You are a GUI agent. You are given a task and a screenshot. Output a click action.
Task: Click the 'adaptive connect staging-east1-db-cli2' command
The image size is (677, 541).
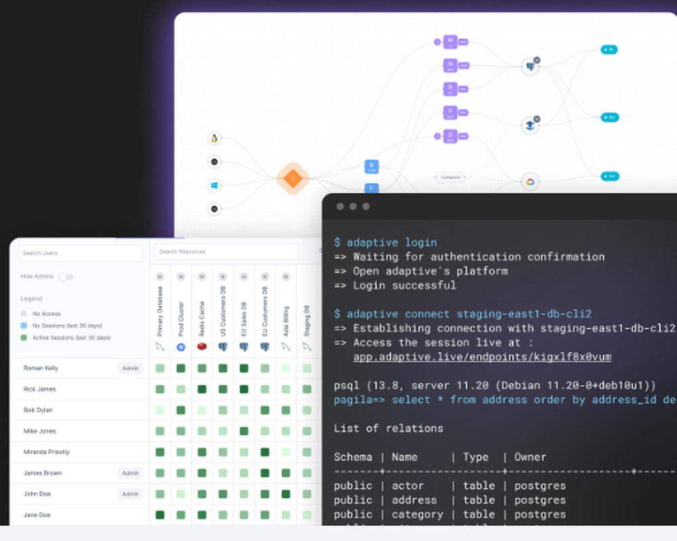[469, 314]
